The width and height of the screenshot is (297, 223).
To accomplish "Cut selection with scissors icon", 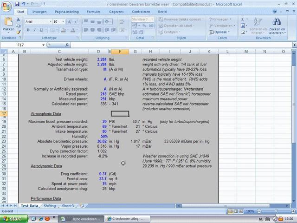I will coord(19,20).
